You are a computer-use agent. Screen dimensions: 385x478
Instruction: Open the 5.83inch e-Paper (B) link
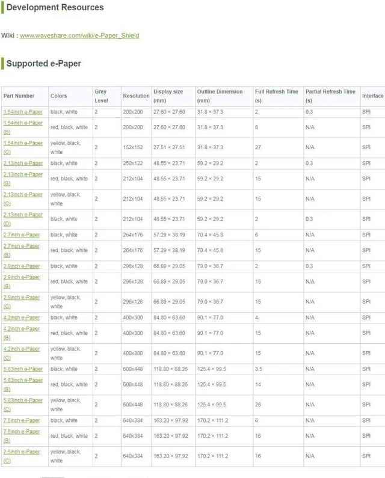23,385
